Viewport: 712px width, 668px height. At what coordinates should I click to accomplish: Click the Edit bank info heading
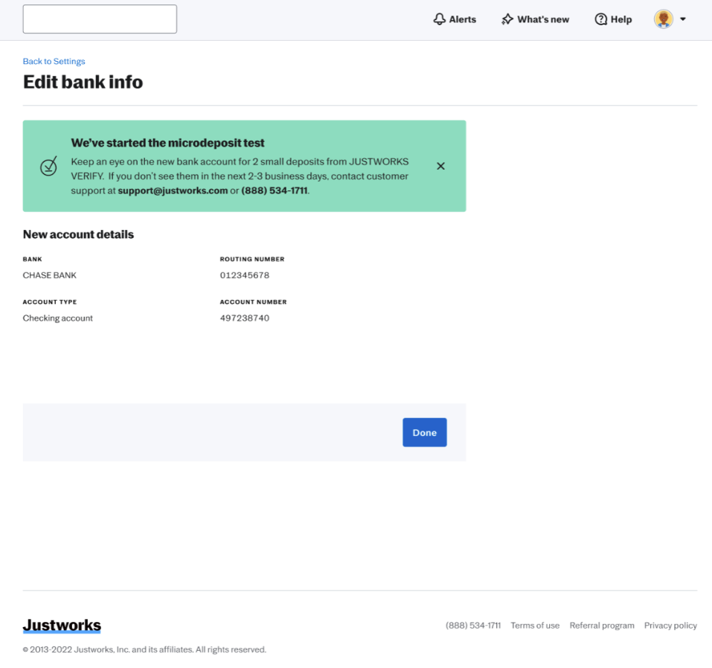[83, 82]
